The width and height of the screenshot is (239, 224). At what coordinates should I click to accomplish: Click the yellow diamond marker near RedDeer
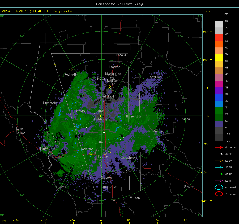tap(109, 87)
